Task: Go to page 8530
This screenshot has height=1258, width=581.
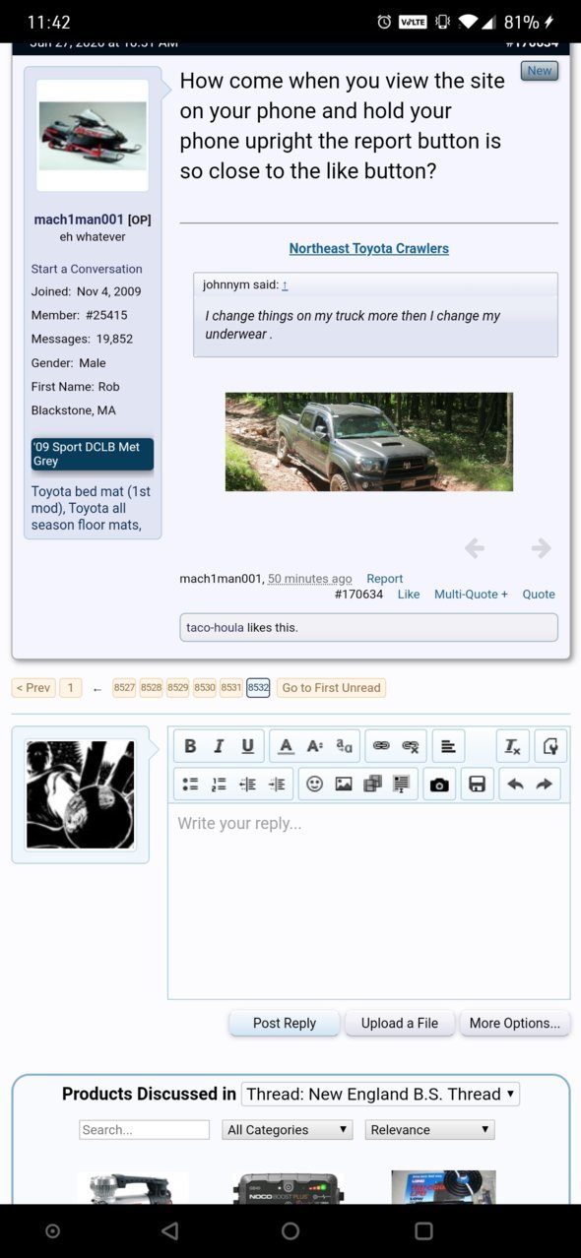Action: point(204,688)
